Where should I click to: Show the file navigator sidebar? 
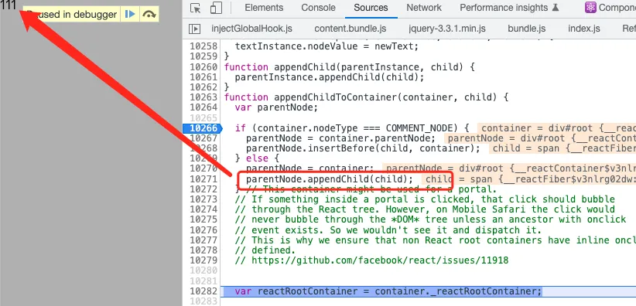[x=195, y=29]
